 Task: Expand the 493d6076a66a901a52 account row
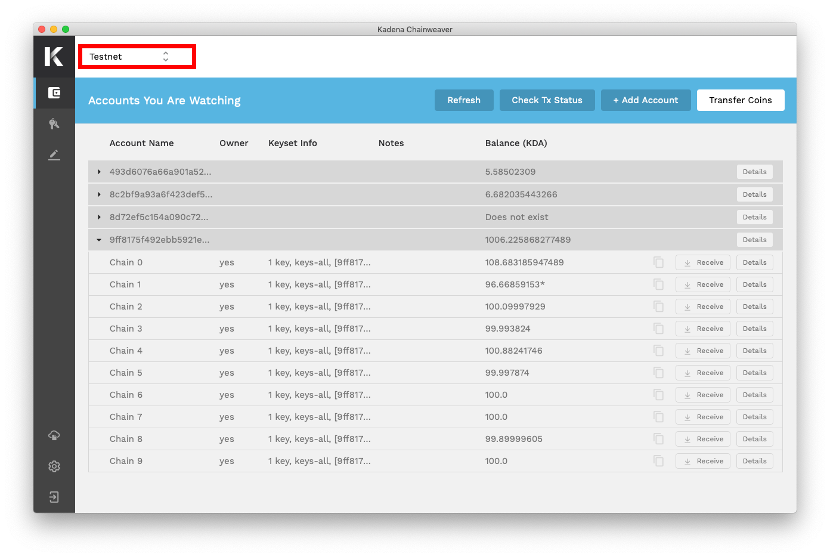point(99,172)
